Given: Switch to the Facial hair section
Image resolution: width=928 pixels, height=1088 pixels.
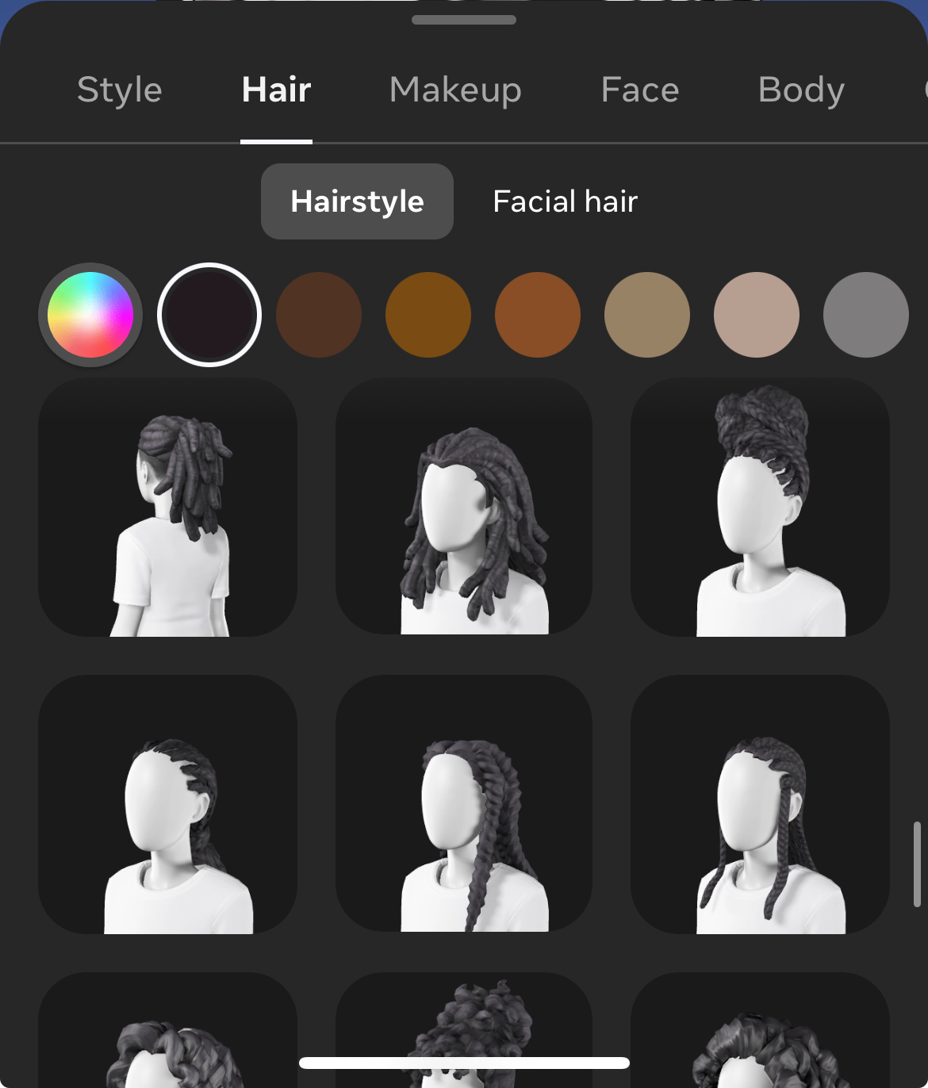Looking at the screenshot, I should point(564,201).
